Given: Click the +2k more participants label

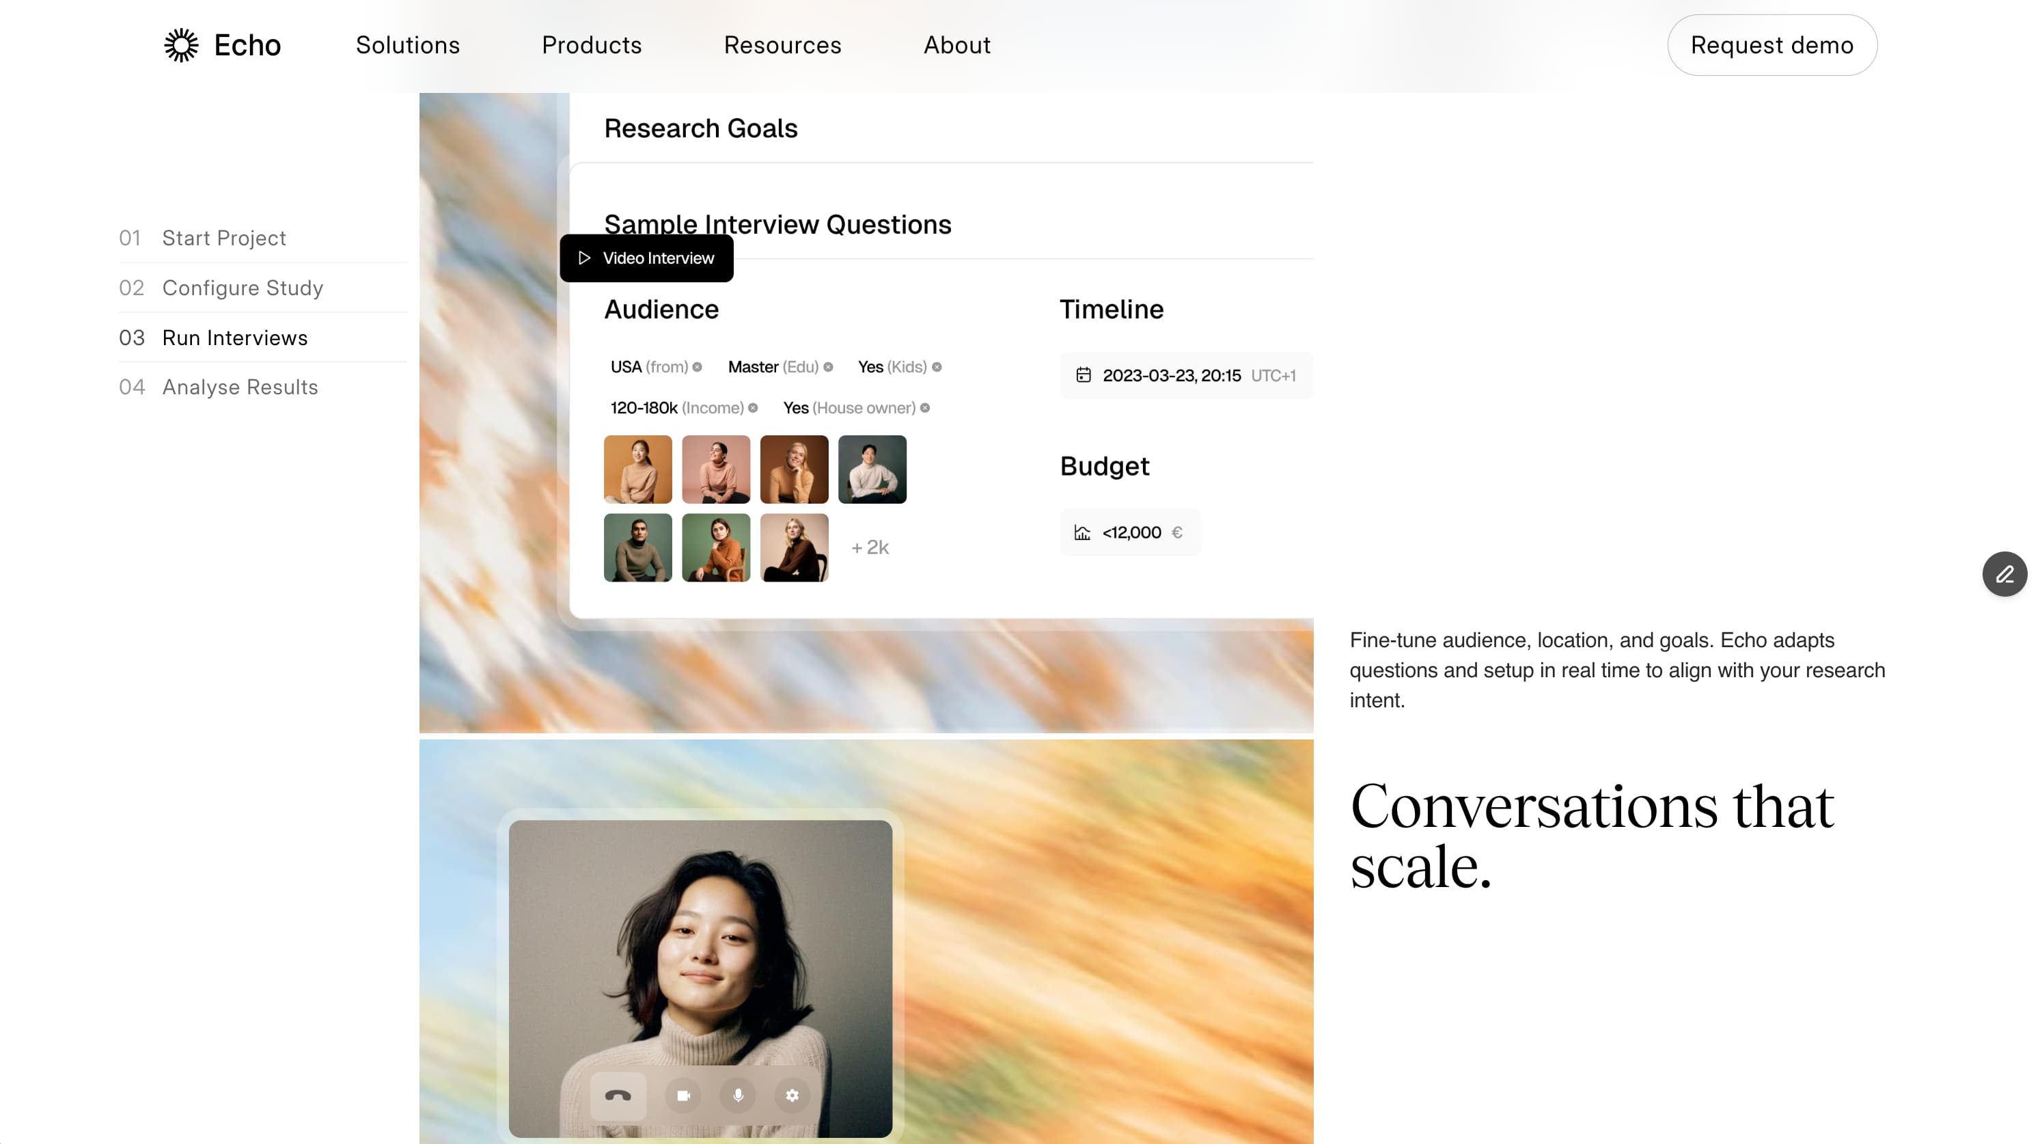Looking at the screenshot, I should 870,547.
